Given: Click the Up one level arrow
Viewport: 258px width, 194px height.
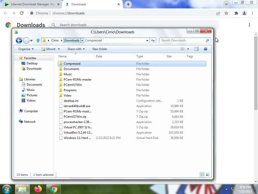Looking at the screenshot, I should point(38,40).
